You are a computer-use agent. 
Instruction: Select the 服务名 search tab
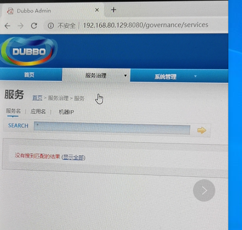point(13,111)
